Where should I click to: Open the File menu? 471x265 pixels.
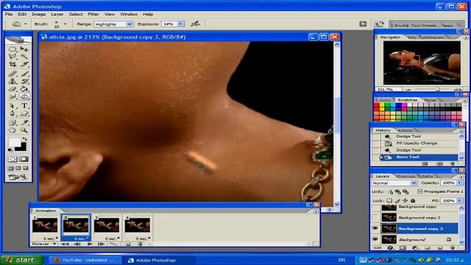click(x=9, y=14)
